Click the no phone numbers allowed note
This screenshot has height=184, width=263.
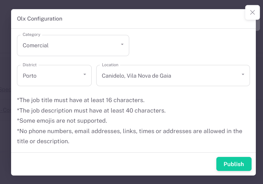click(130, 131)
